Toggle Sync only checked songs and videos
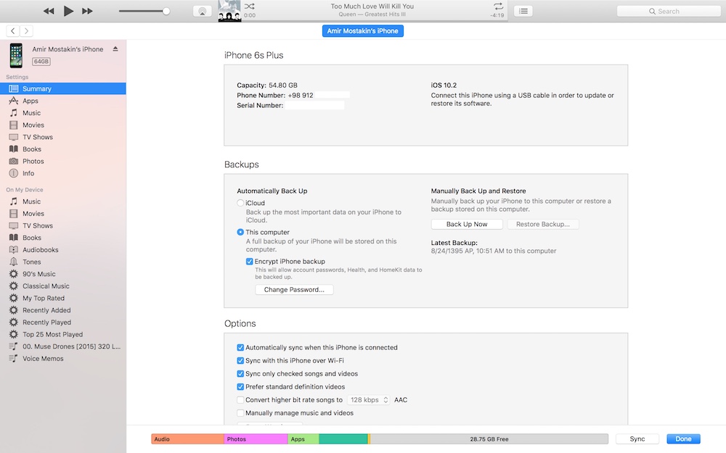This screenshot has height=453, width=726. click(x=240, y=373)
